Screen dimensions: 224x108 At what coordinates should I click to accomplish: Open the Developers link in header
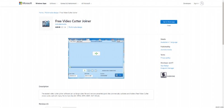187,3
